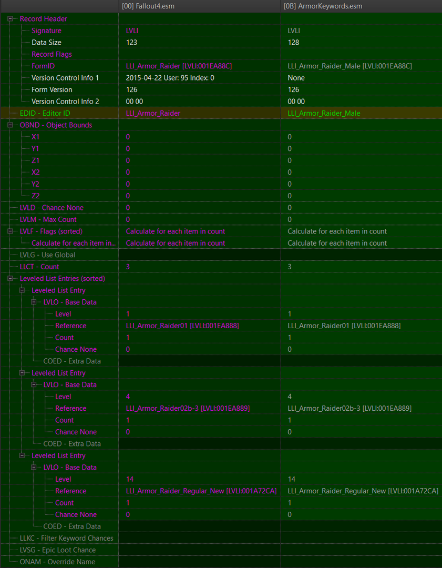Click the Data Size value 123
This screenshot has height=568, width=442.
131,43
